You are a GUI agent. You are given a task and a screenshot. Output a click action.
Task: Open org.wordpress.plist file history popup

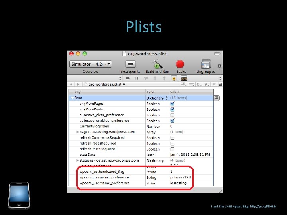tap(105, 84)
